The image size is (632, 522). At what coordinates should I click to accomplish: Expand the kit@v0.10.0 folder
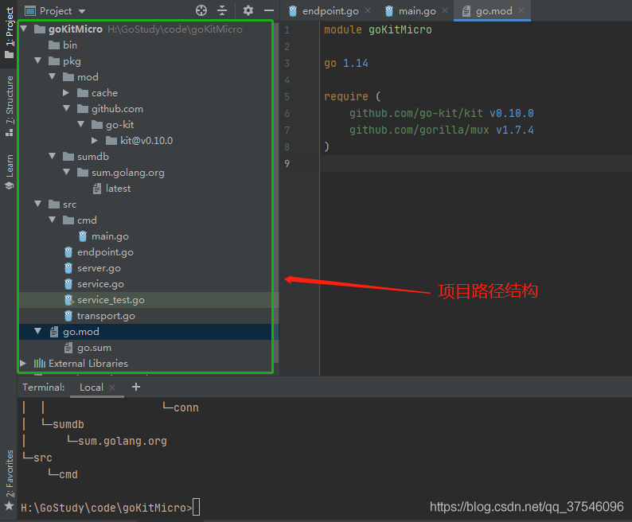(95, 141)
